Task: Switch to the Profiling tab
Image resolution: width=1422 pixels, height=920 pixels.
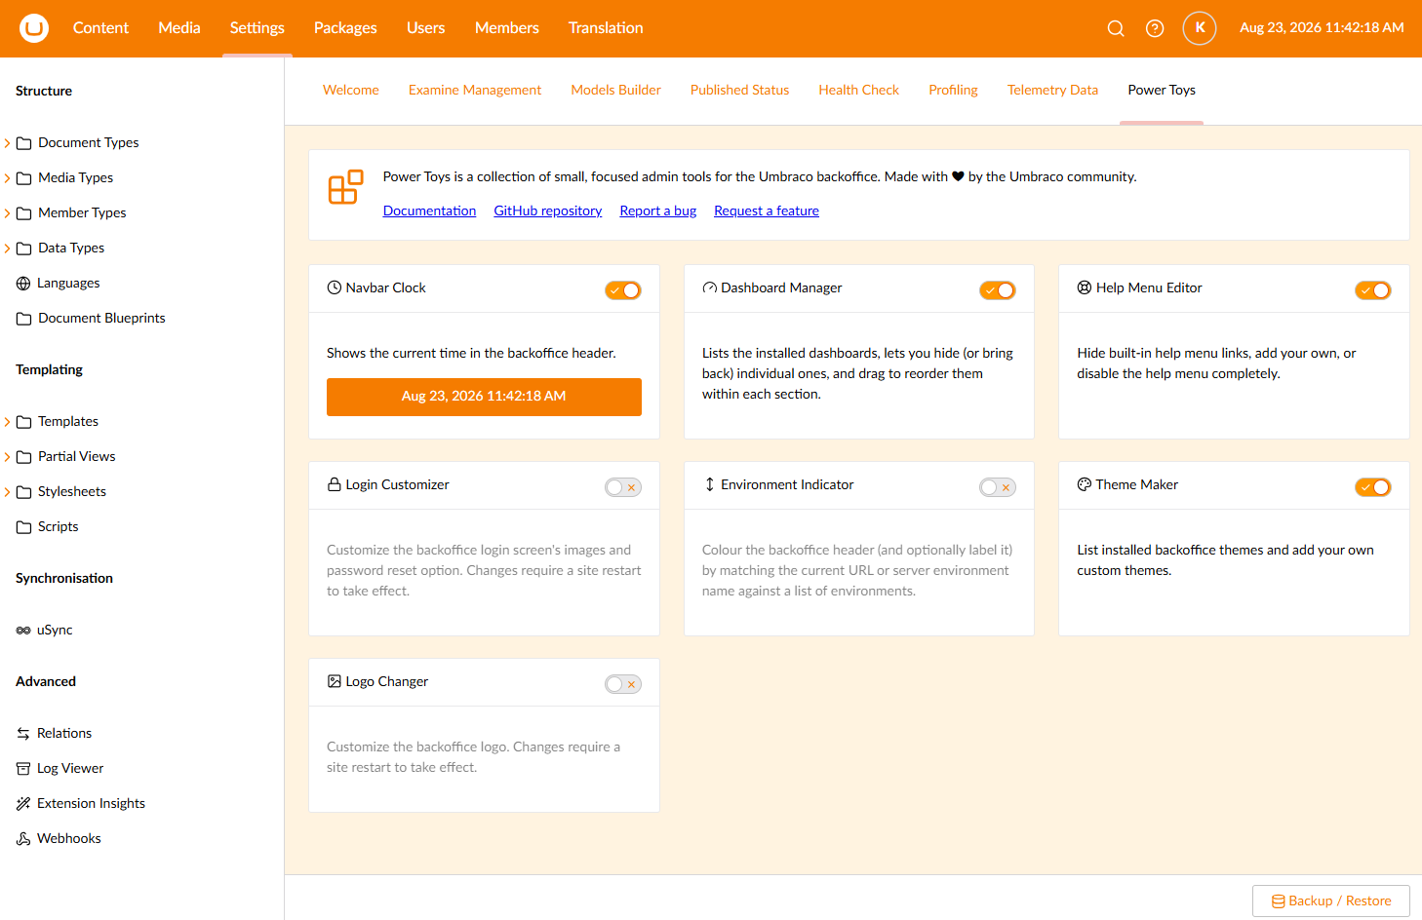Action: 953,91
